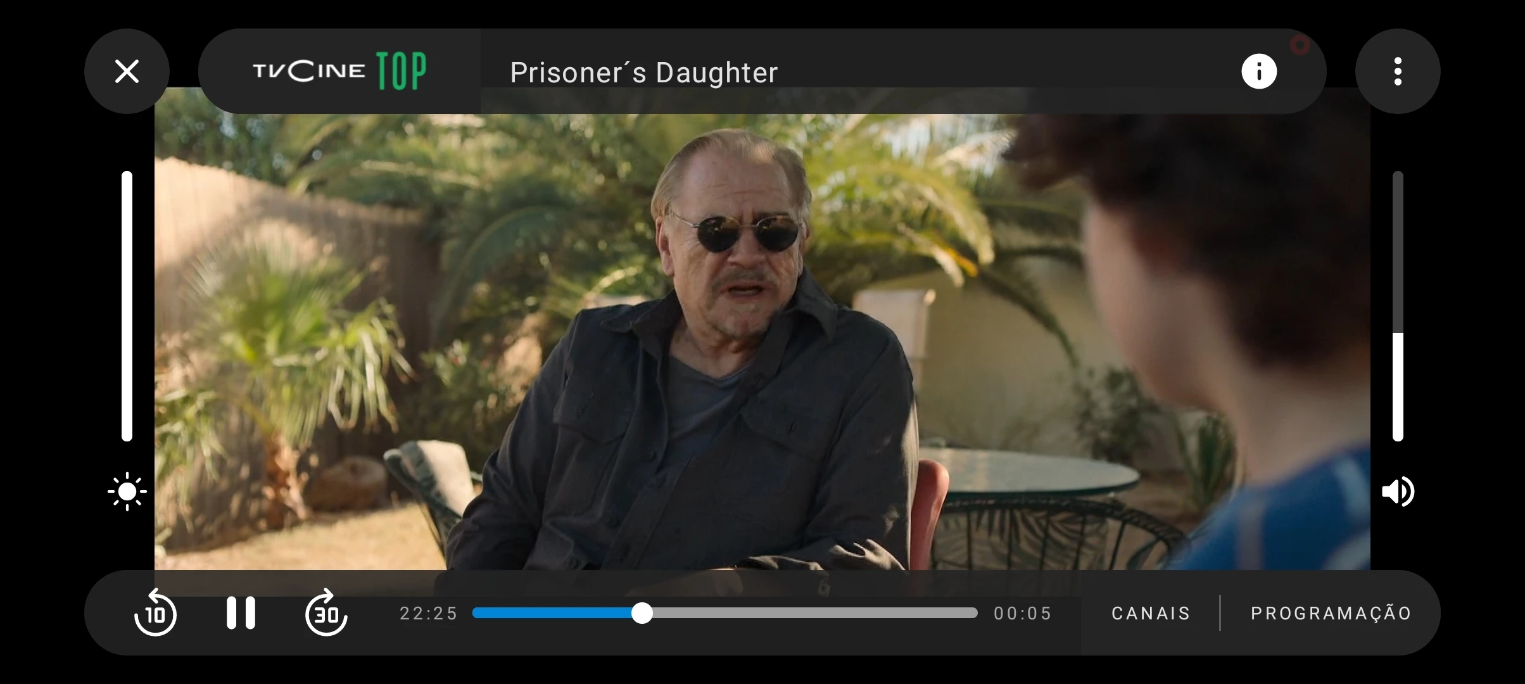This screenshot has width=1525, height=684.
Task: Close the video player with X
Action: coord(127,71)
